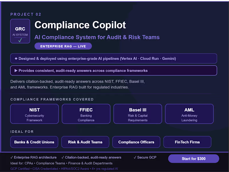This screenshot has width=229, height=172.
Task: Click the GCP Certified credentials line
Action: [x=64, y=169]
